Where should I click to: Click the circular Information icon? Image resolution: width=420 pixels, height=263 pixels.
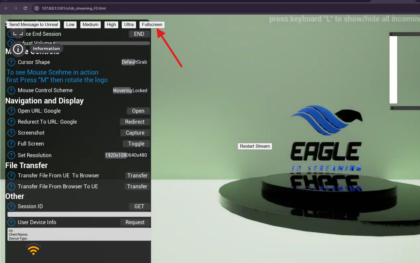[x=18, y=49]
